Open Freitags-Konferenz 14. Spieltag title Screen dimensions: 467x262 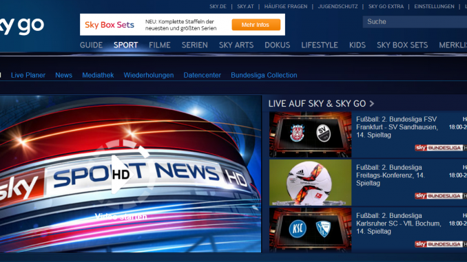click(391, 175)
